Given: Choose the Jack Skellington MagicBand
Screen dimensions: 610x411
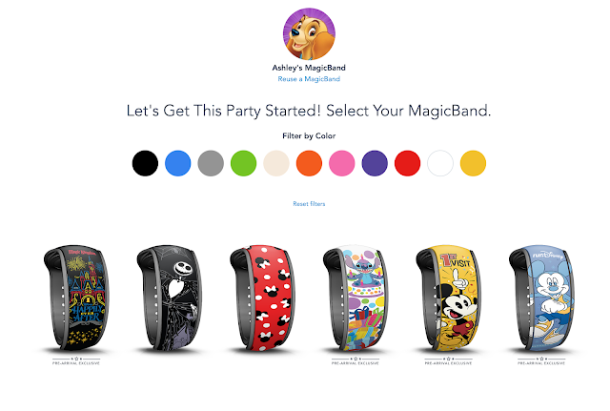Looking at the screenshot, I should tap(170, 298).
